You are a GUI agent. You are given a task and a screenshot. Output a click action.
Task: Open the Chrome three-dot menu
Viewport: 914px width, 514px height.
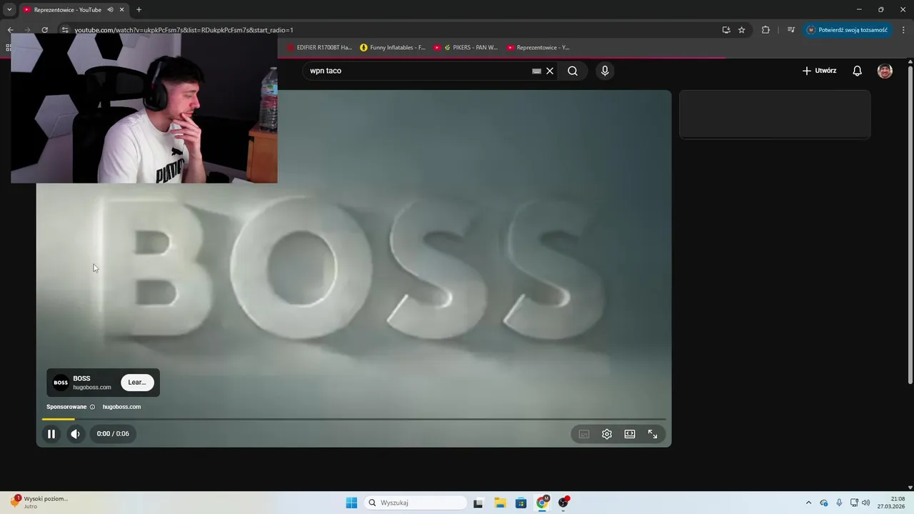pos(903,30)
